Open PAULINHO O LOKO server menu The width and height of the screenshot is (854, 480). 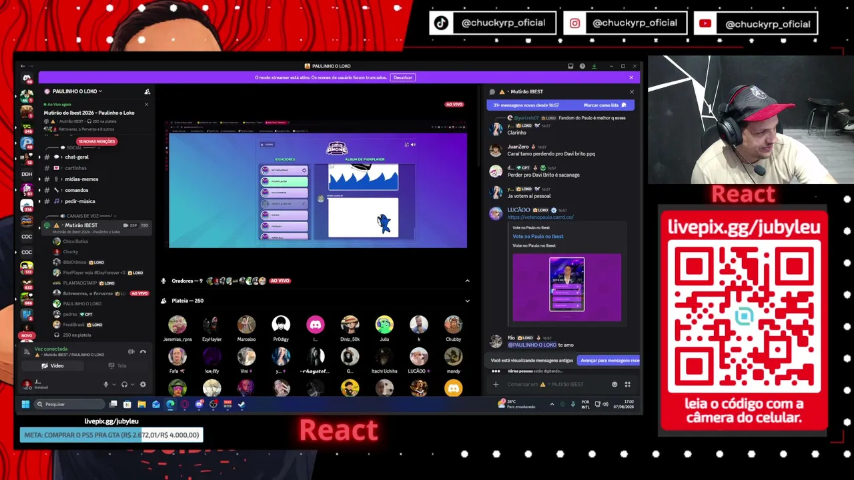click(x=73, y=91)
